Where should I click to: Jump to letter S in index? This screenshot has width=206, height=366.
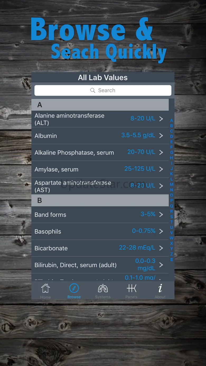click(171, 217)
